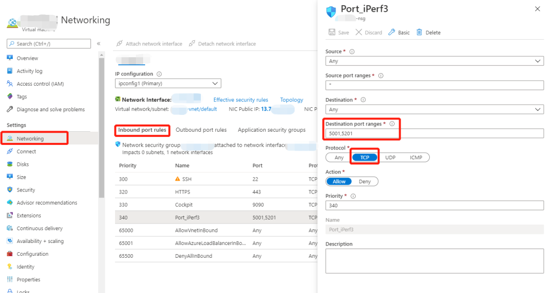
Task: Switch to Outbound port rules tab
Action: [x=201, y=130]
